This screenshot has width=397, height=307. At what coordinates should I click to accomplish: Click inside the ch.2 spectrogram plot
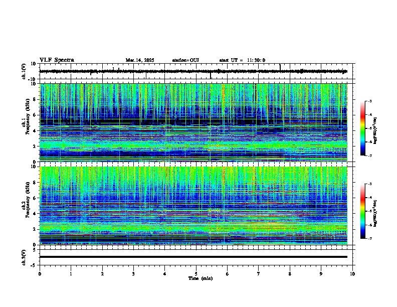193,206
